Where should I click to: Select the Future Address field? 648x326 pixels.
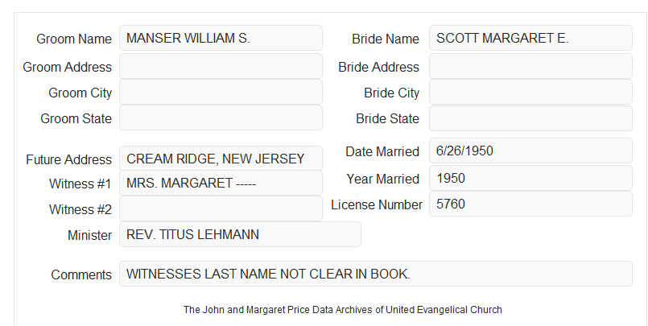221,159
